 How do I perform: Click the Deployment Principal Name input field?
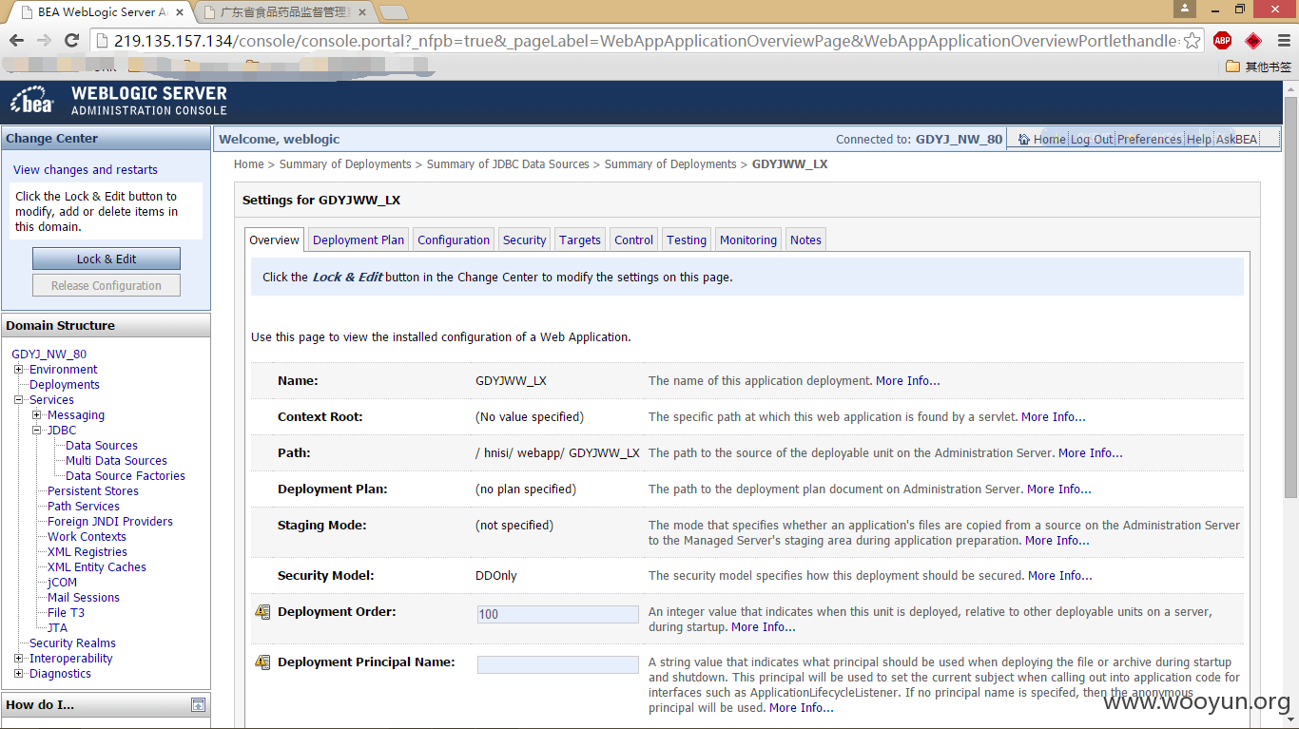558,664
